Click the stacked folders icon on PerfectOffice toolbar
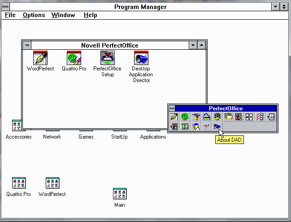Viewport: 291px width, 222px height. (x=228, y=117)
